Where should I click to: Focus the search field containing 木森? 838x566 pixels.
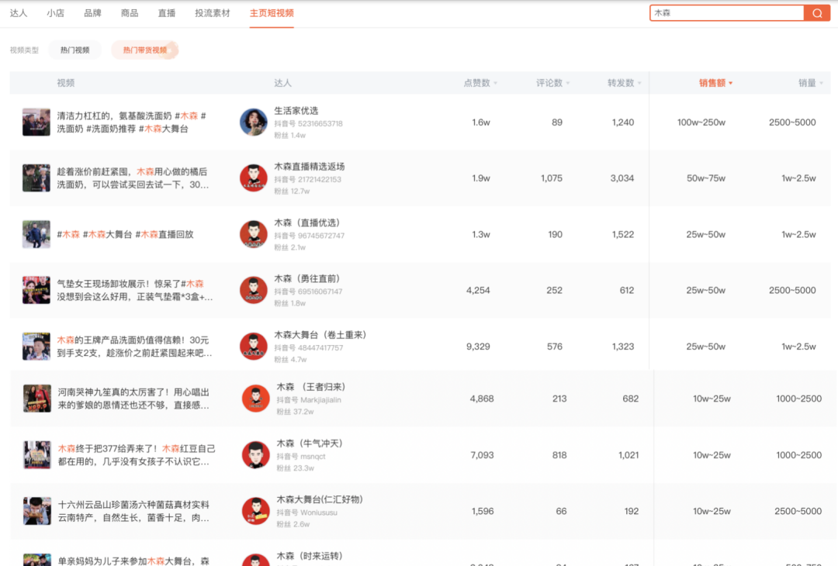tap(727, 13)
